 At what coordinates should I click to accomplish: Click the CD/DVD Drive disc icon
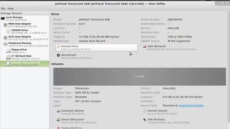coord(8,32)
